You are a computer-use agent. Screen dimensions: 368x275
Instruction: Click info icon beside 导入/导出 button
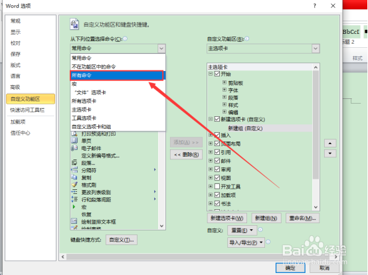(268, 242)
